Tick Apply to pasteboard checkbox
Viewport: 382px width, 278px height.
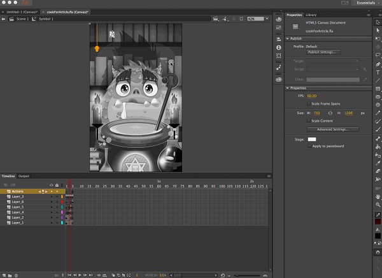click(309, 146)
